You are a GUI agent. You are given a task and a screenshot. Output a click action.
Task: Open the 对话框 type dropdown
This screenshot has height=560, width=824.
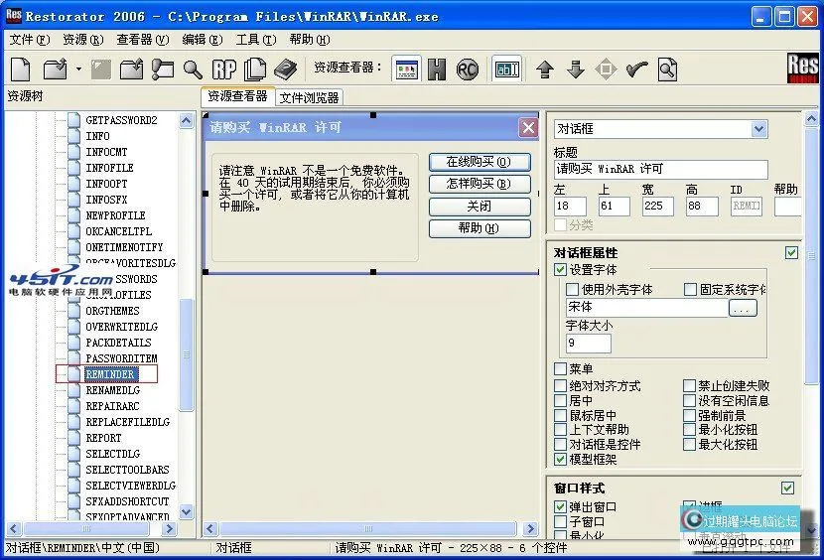tap(758, 129)
